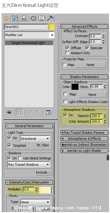Open Configure Modifier Sets icon
The height and width of the screenshot is (213, 110).
click(x=48, y=112)
